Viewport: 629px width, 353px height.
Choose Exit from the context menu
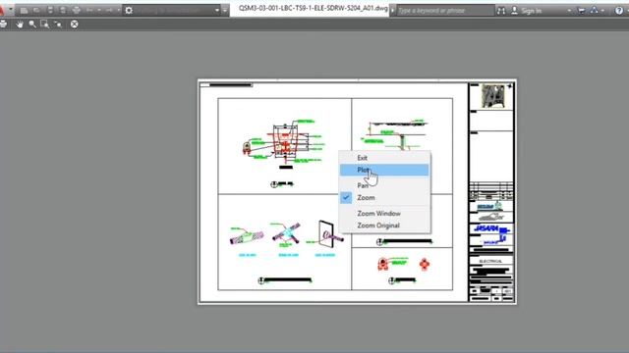pyautogui.click(x=384, y=158)
